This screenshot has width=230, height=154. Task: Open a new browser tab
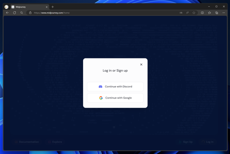[x=53, y=7]
